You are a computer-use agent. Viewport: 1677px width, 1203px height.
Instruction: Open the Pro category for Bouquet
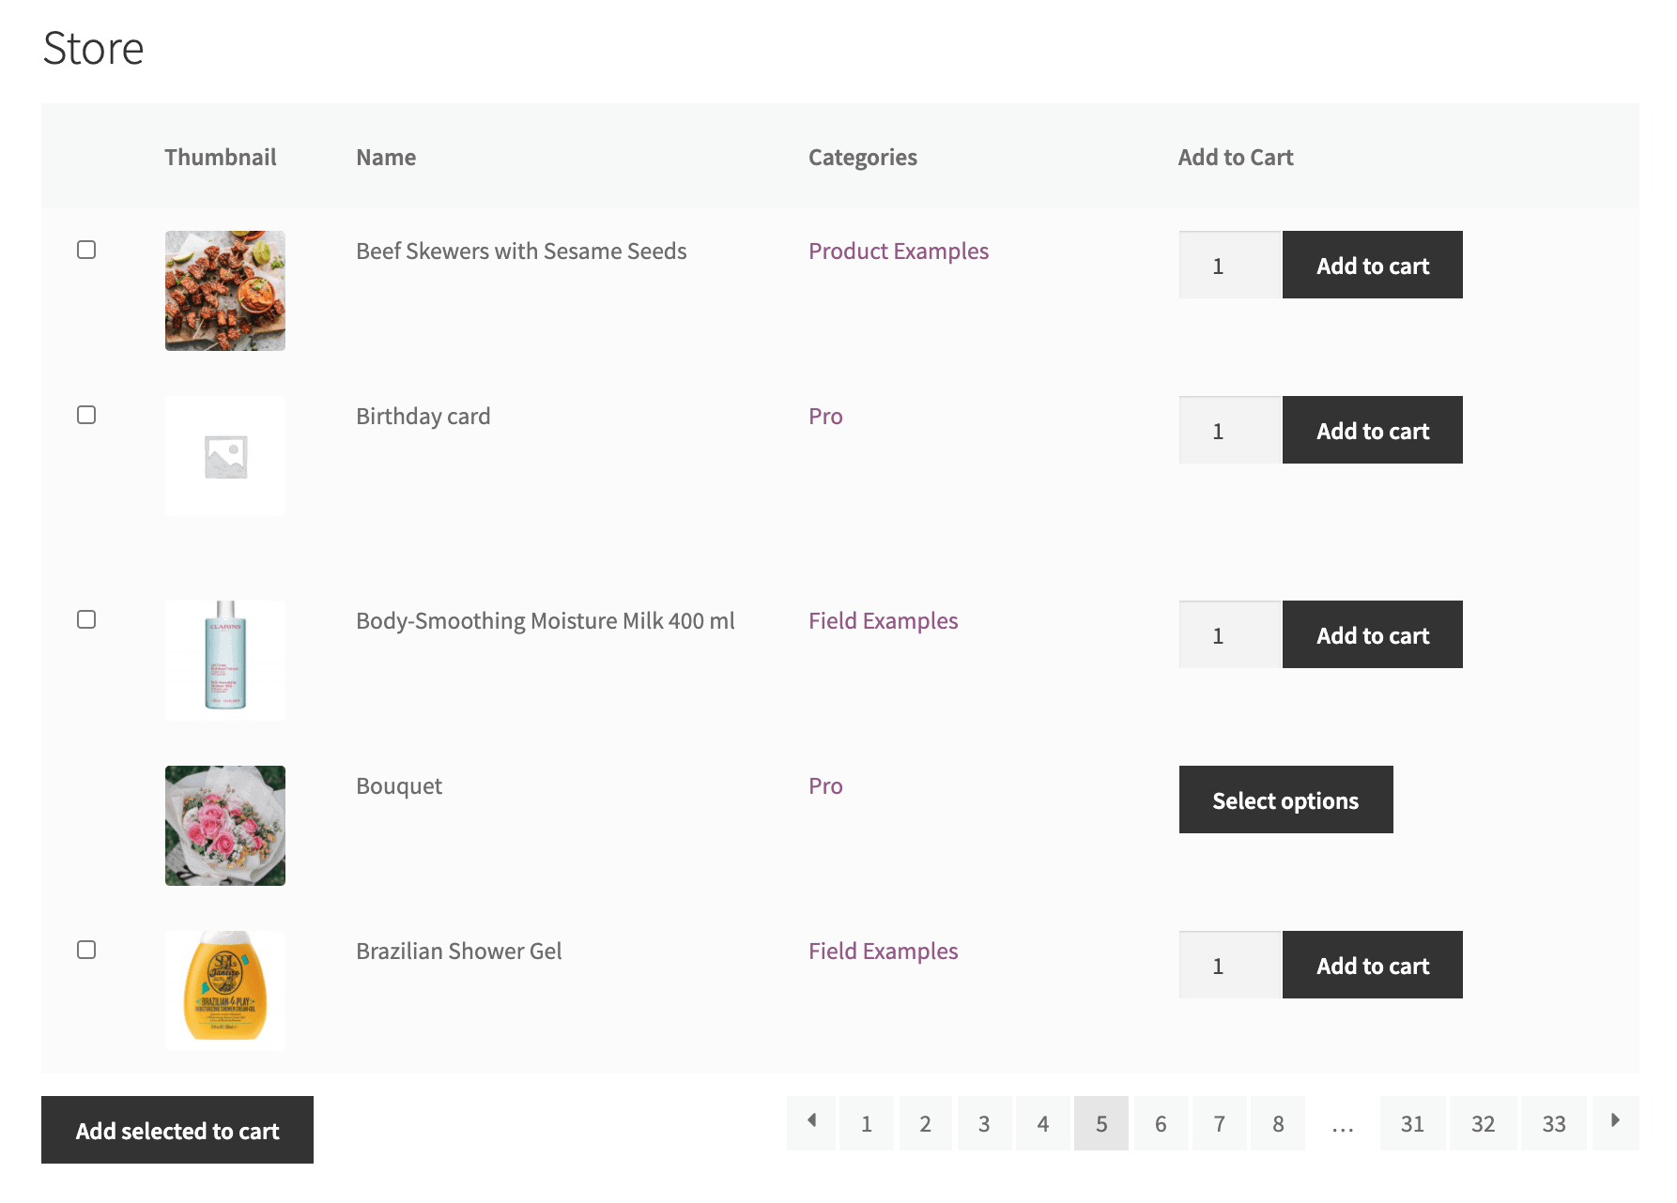click(825, 785)
